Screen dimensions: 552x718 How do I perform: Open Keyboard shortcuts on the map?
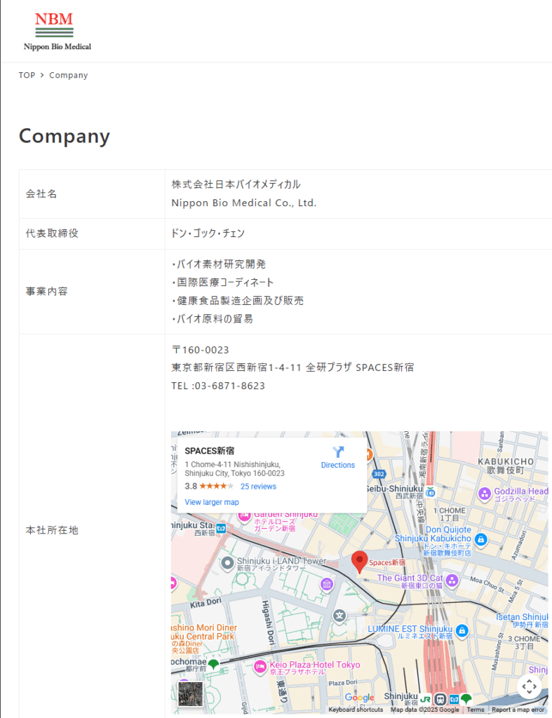[x=356, y=710]
